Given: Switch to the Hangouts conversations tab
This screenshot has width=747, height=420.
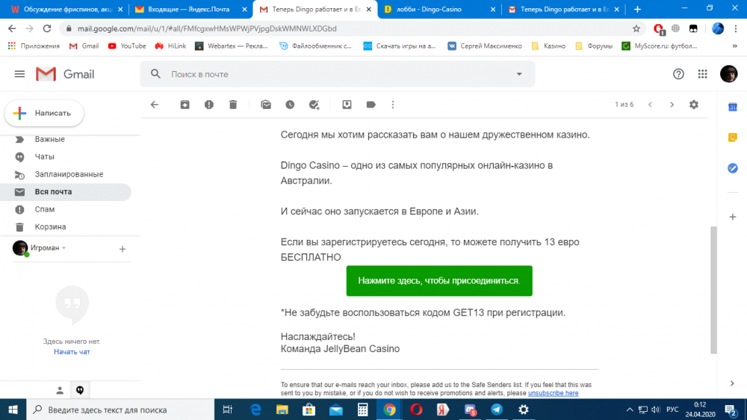Looking at the screenshot, I should 79,390.
